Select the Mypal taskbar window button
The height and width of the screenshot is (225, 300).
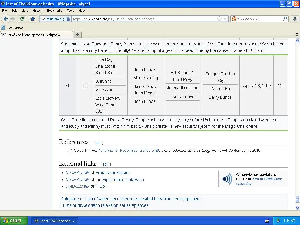pos(54,221)
